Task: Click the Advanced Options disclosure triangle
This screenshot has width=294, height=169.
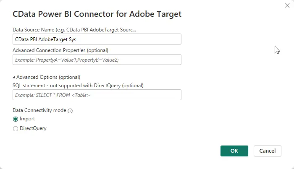Action: click(x=14, y=77)
